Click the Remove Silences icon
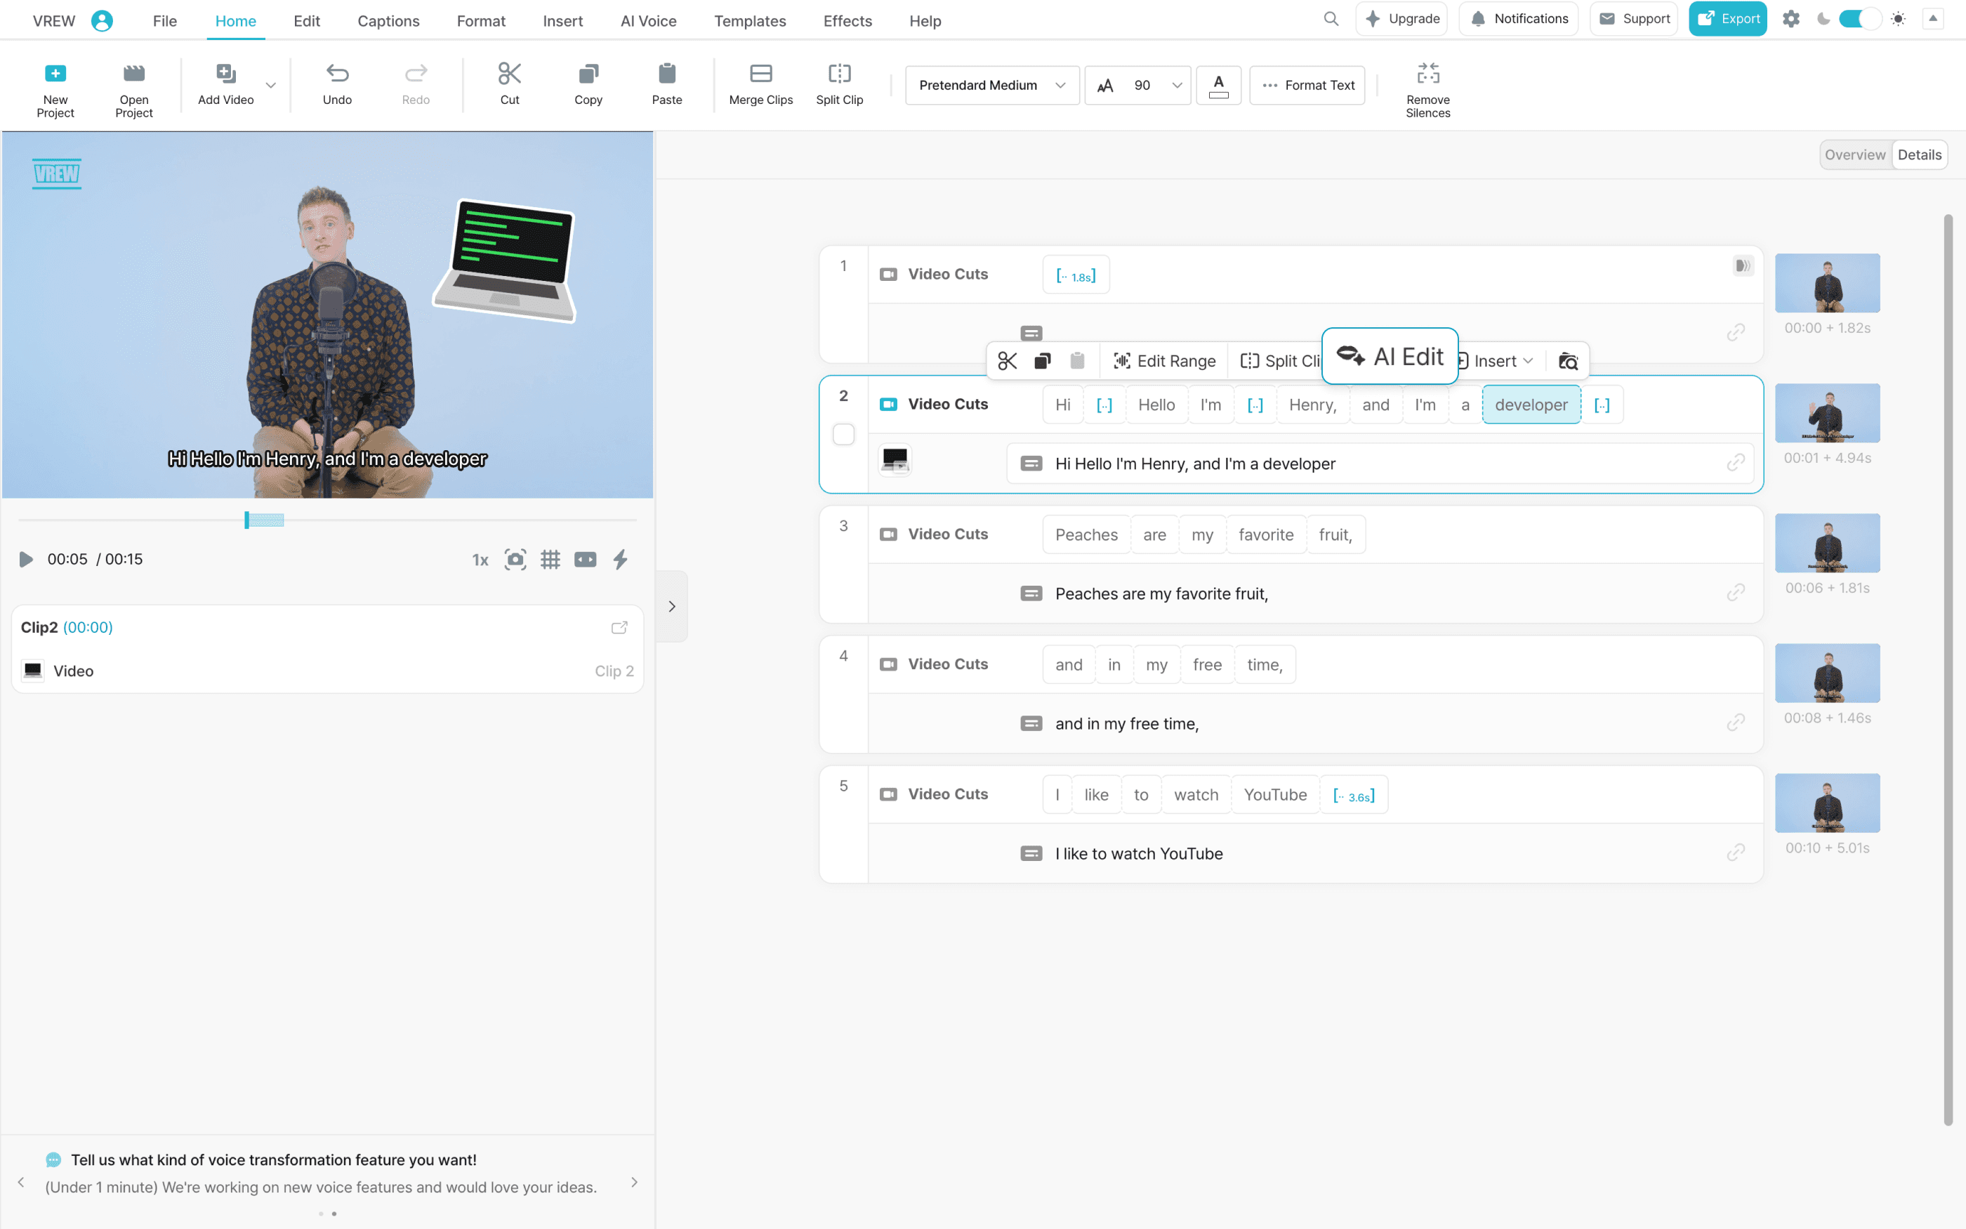The width and height of the screenshot is (1966, 1229). pos(1427,74)
